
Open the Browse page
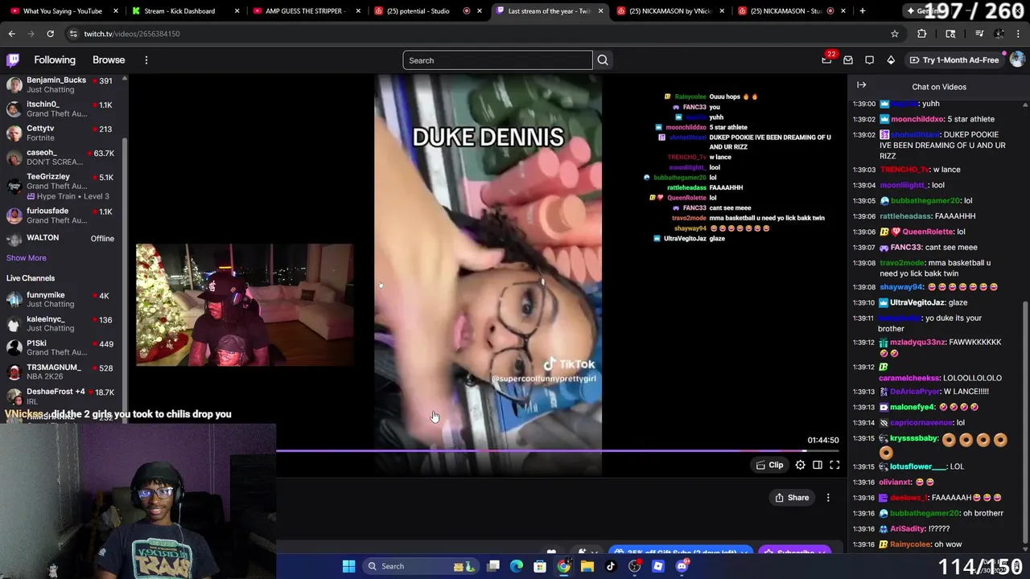pos(109,60)
